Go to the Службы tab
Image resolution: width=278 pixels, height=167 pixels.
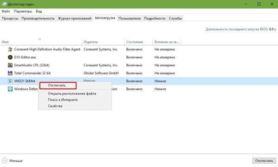pos(175,19)
